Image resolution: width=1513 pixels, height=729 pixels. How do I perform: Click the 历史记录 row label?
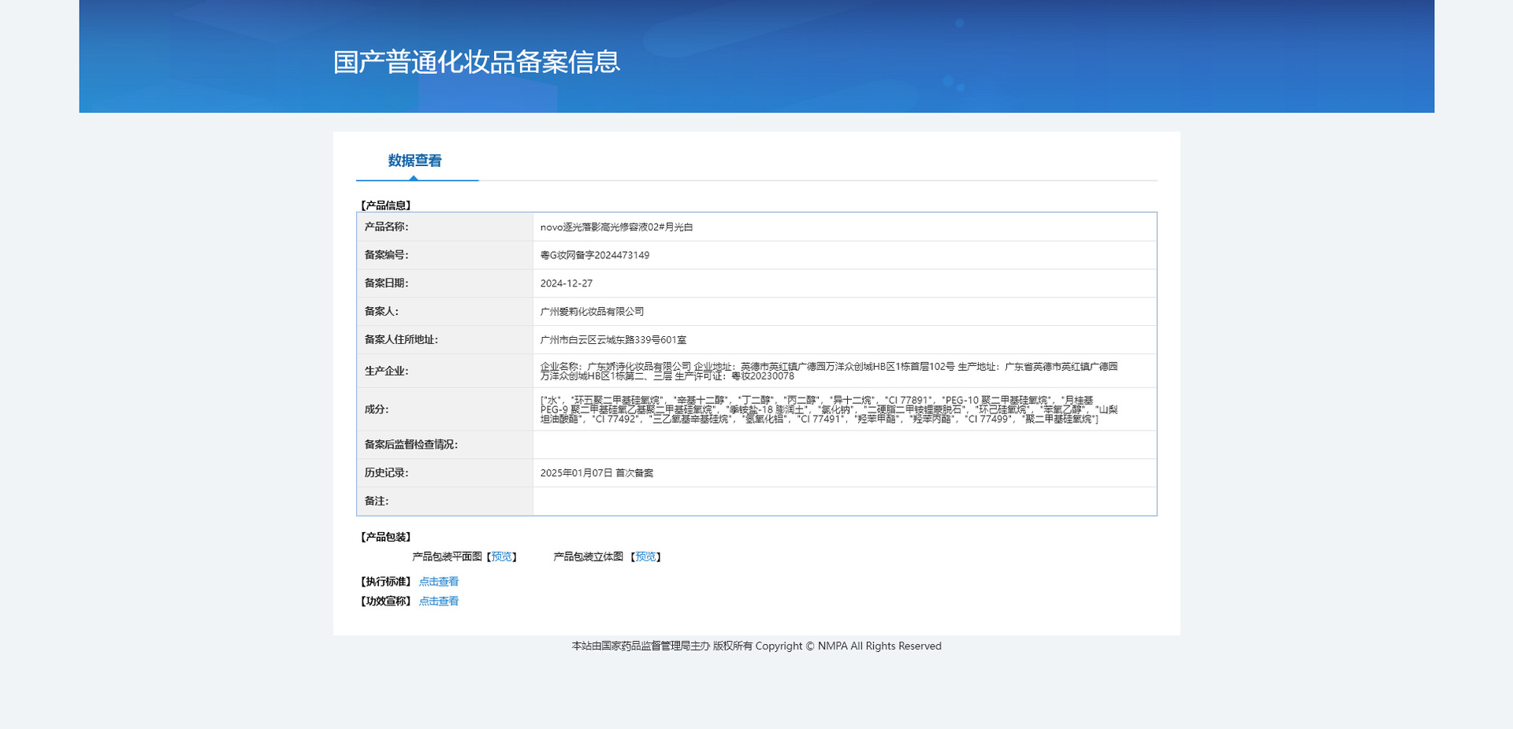coord(386,473)
